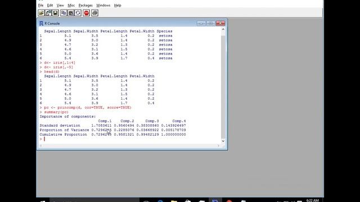Click the standard deviation value 0.9560494
360x202 pixels.
124,126
